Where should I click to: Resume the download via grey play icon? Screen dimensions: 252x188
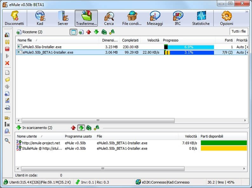click(7, 56)
